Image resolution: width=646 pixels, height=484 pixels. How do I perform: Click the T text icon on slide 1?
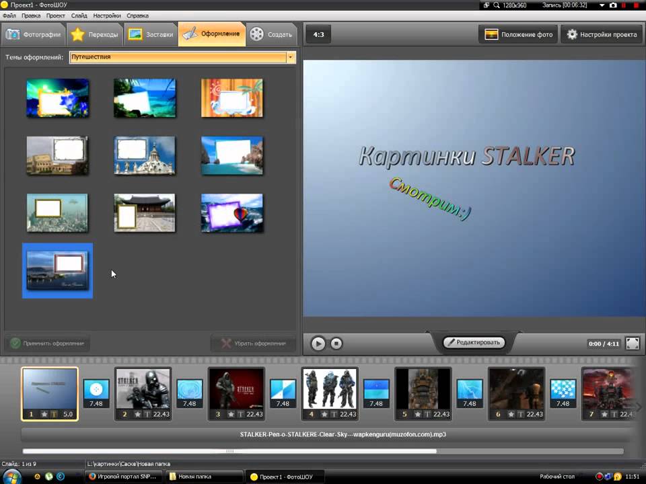(x=54, y=415)
